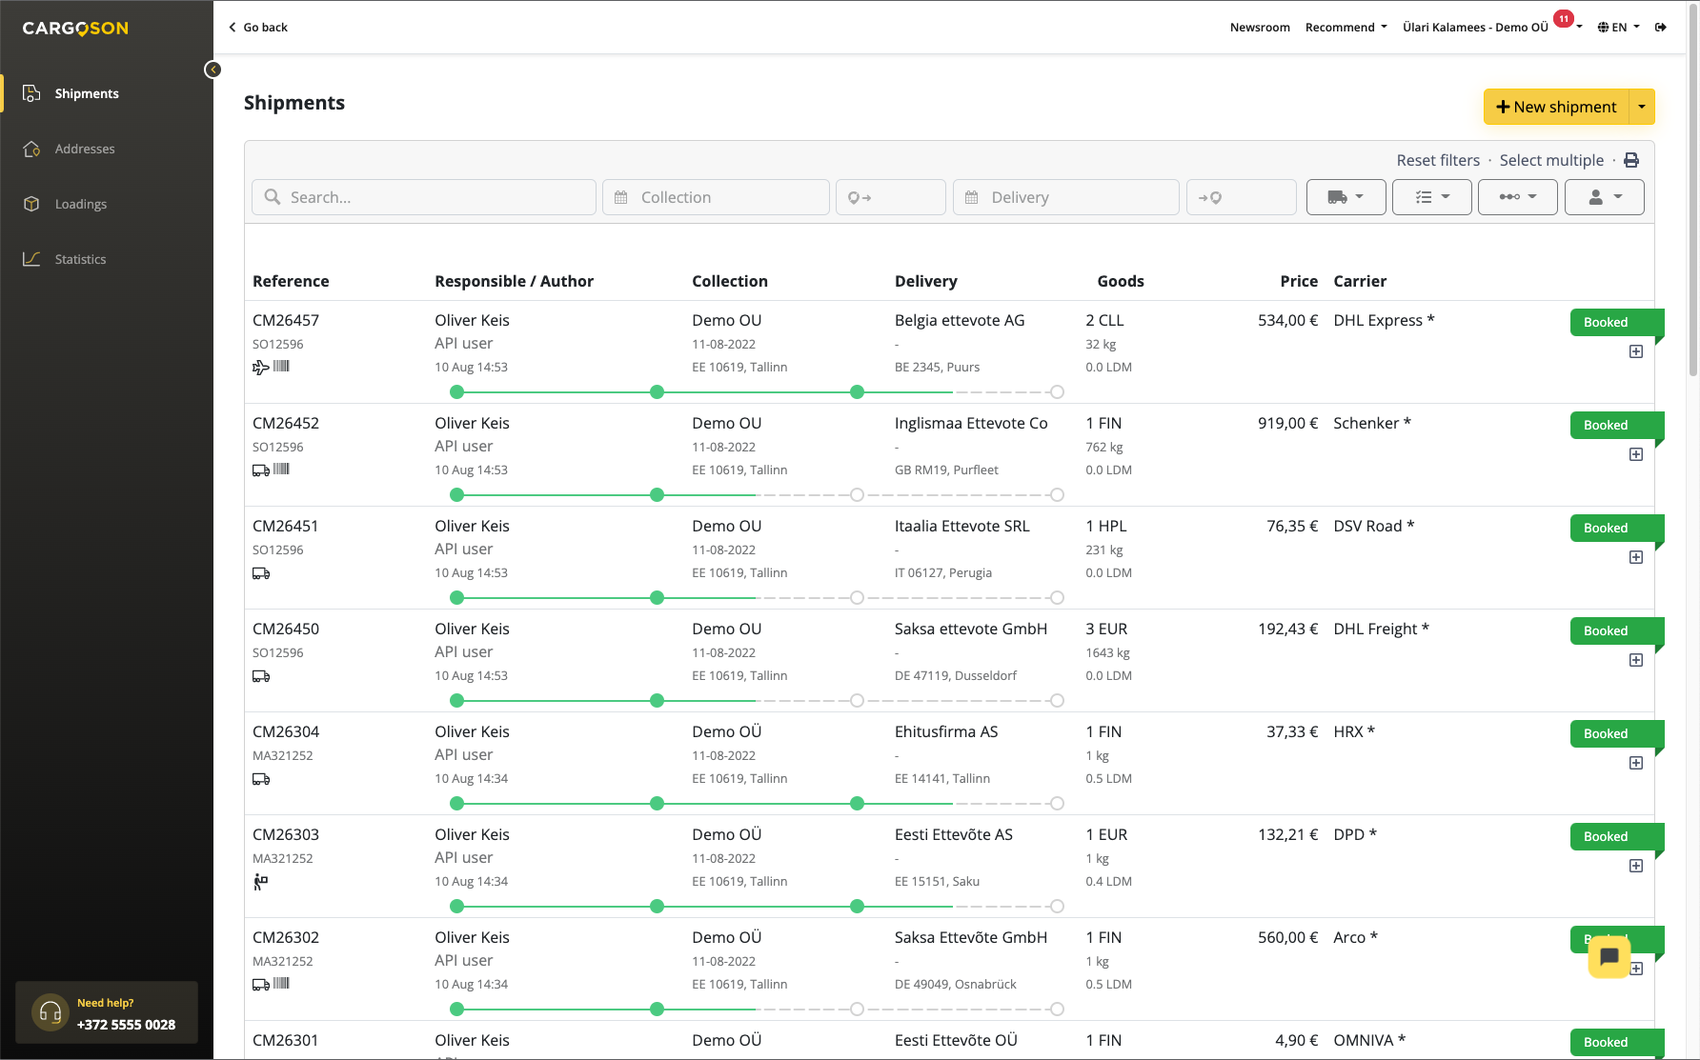Expand the New shipment dropdown arrow
This screenshot has width=1700, height=1060.
(x=1642, y=107)
